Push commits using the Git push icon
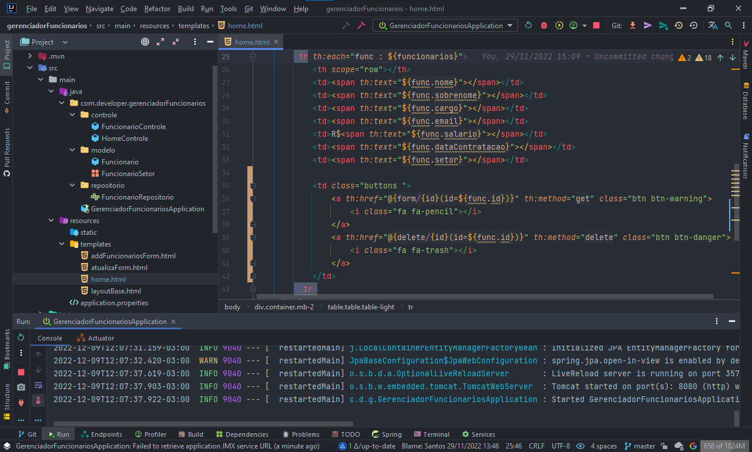 648,25
